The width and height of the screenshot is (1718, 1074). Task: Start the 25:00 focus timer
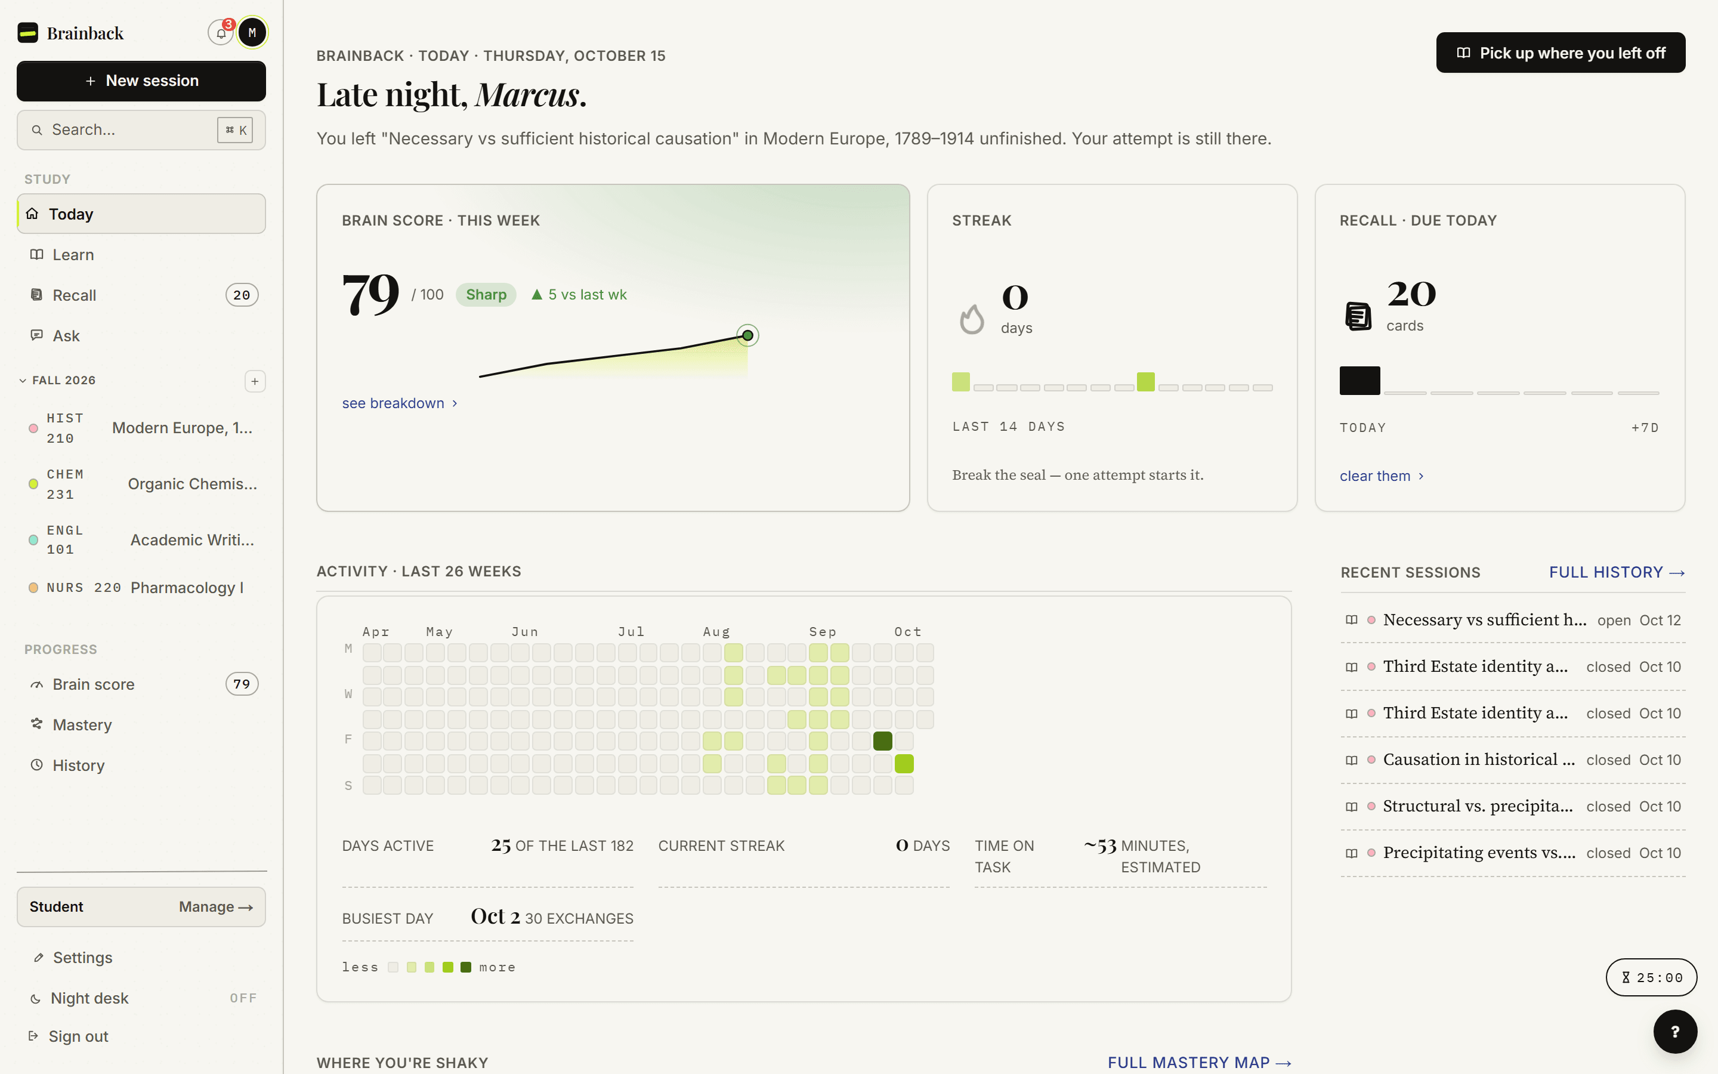coord(1651,977)
